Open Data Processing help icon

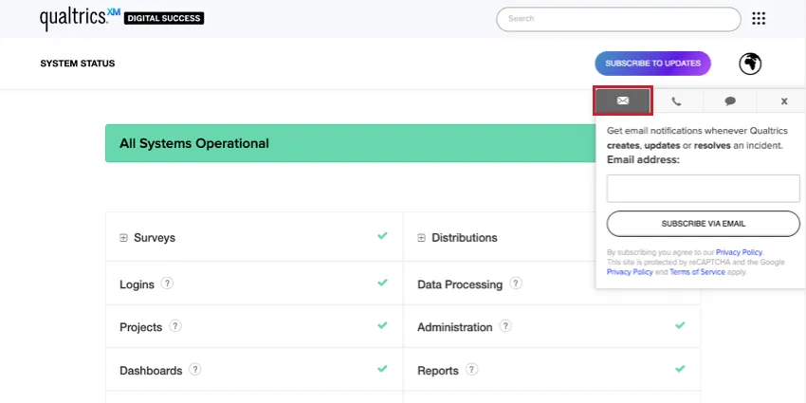(515, 283)
